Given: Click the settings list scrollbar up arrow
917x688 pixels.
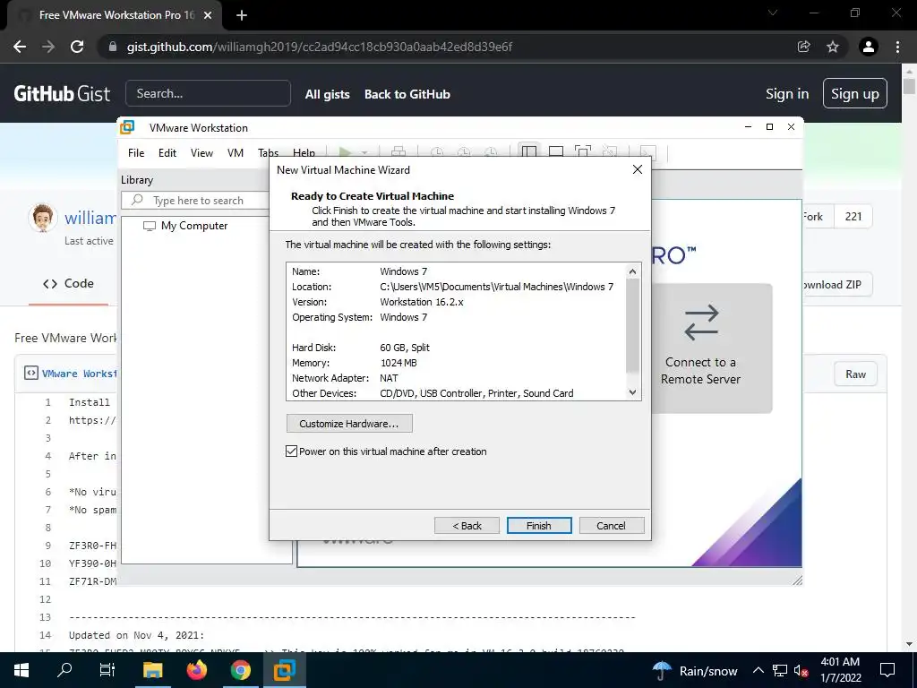Looking at the screenshot, I should coord(632,271).
